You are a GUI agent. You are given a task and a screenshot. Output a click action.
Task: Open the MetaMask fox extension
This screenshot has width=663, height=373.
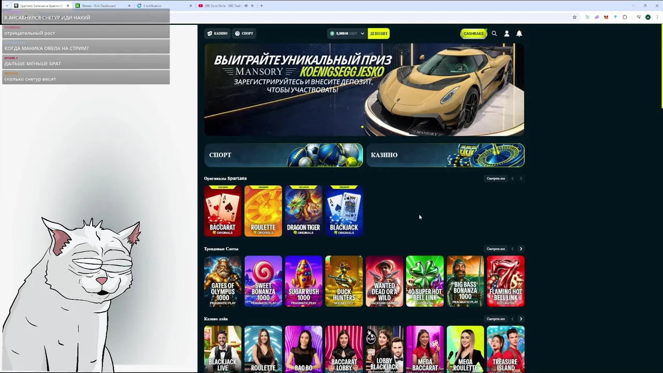[x=606, y=17]
